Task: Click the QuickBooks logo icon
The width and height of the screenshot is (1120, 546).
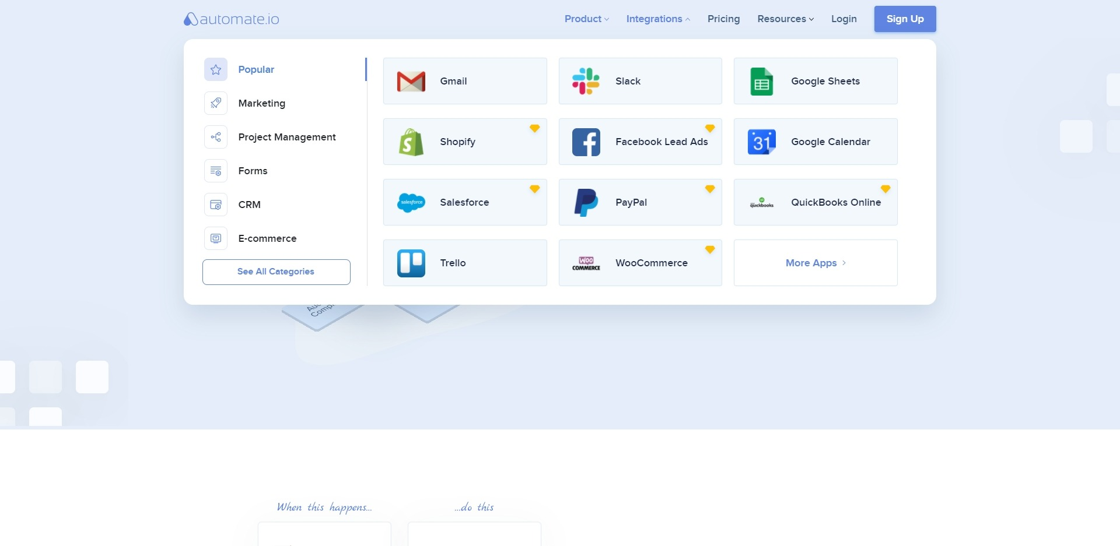Action: (x=762, y=203)
